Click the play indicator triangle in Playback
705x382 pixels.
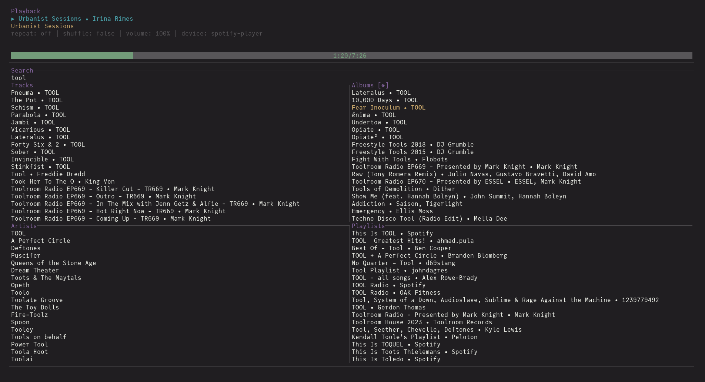tap(13, 19)
